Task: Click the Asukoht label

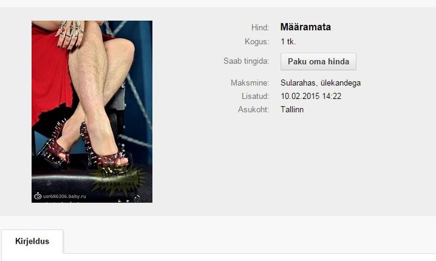Action: (254, 109)
